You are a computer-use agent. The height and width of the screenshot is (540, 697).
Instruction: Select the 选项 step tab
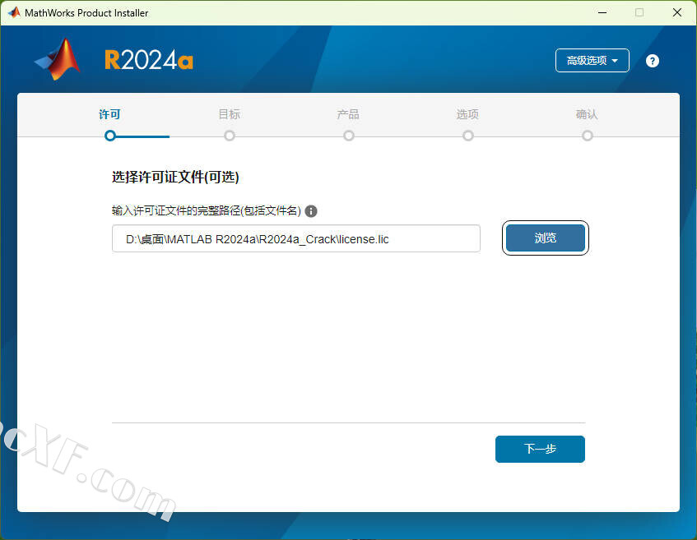point(467,114)
